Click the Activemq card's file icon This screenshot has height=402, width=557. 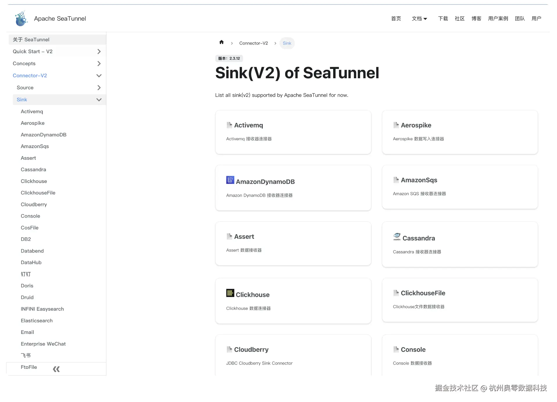[x=229, y=125]
